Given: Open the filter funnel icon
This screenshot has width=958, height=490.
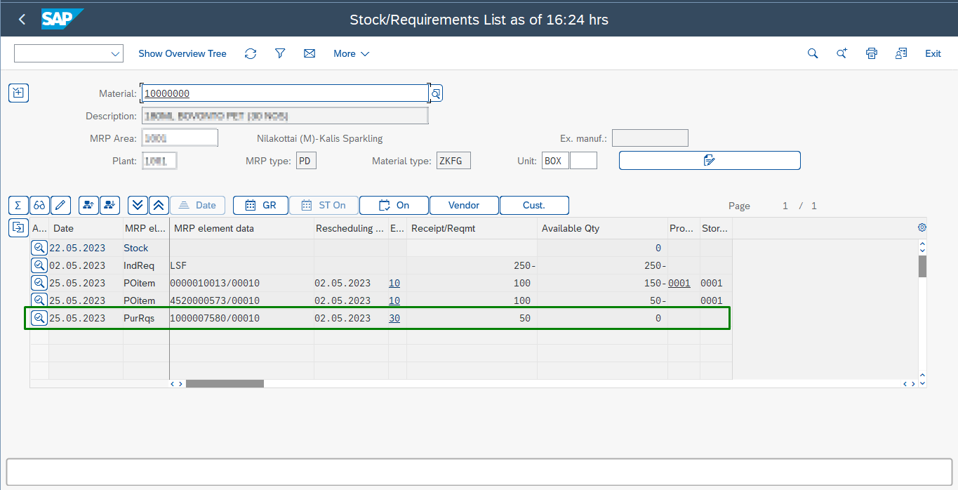Looking at the screenshot, I should (280, 53).
